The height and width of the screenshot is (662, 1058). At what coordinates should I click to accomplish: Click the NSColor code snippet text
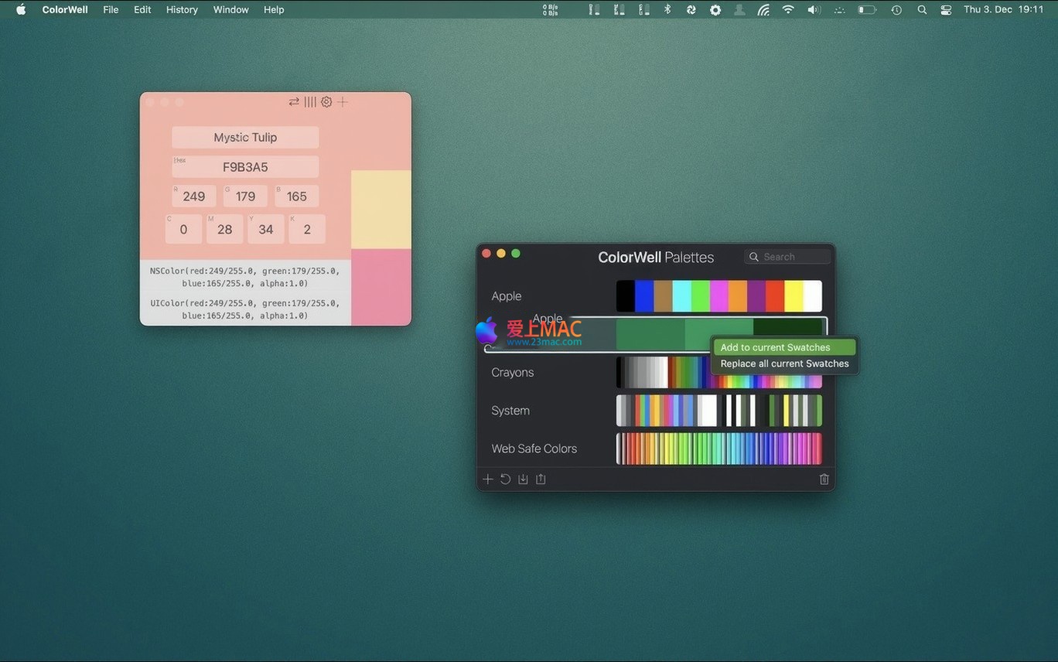click(x=244, y=277)
